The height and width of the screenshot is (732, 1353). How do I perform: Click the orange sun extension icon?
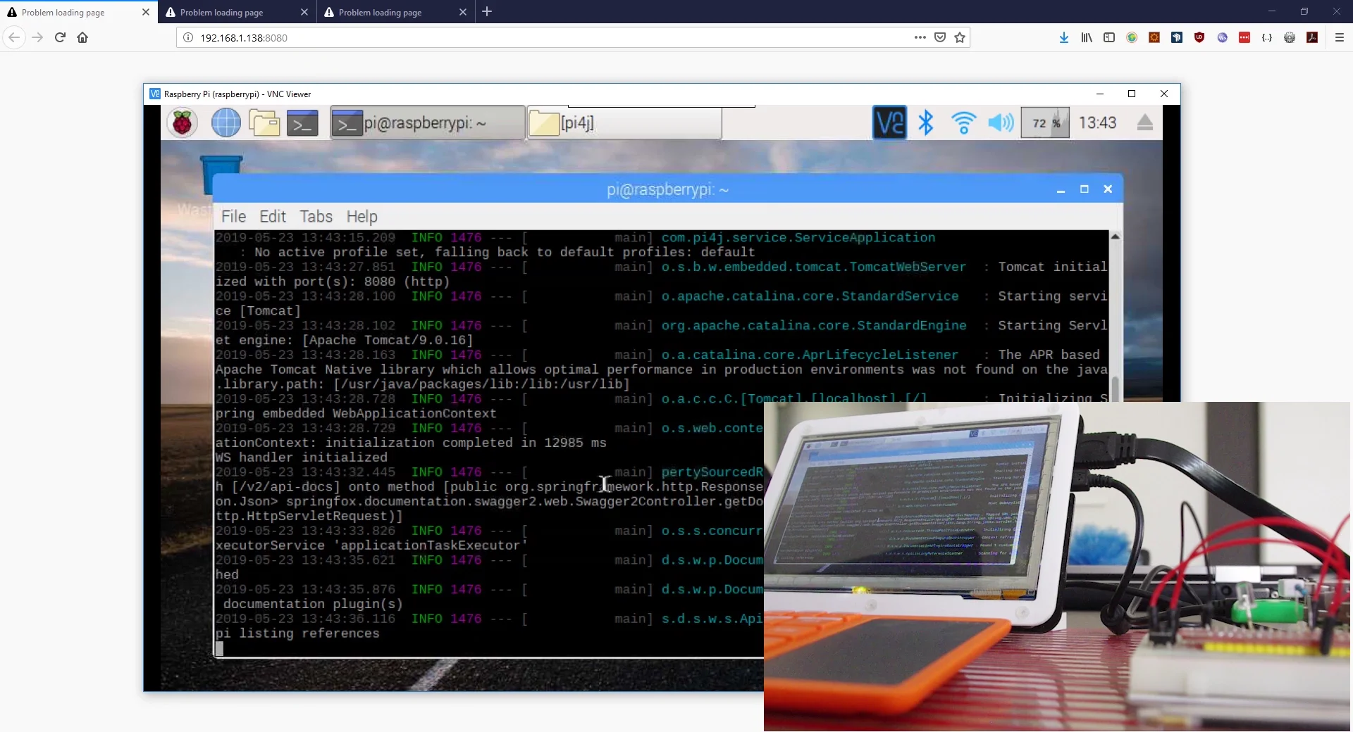click(x=1154, y=37)
